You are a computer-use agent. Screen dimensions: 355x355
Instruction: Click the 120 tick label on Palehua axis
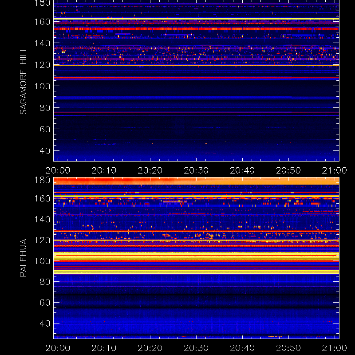pyautogui.click(x=42, y=240)
